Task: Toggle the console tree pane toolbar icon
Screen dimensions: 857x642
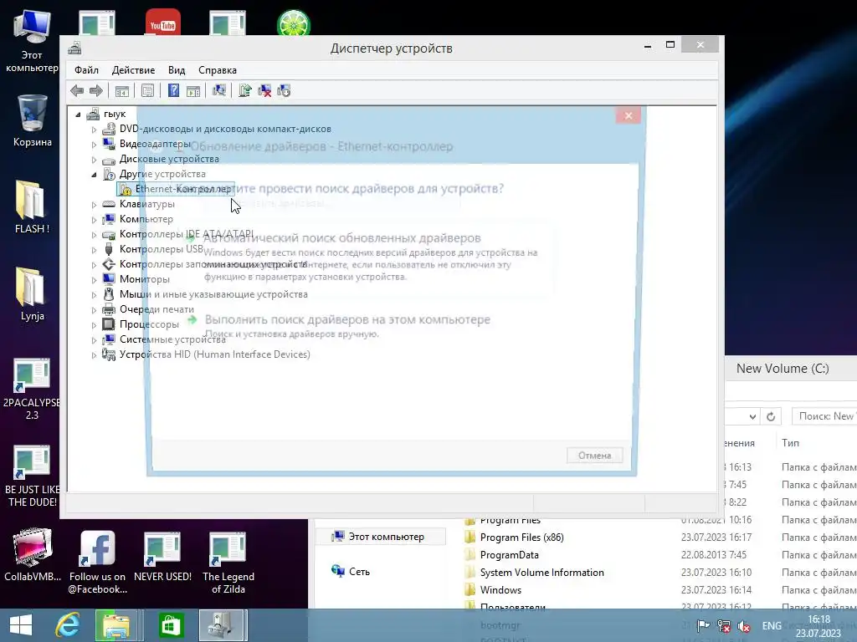Action: (122, 90)
